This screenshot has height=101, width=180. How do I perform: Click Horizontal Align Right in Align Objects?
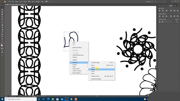pyautogui.click(x=166, y=11)
